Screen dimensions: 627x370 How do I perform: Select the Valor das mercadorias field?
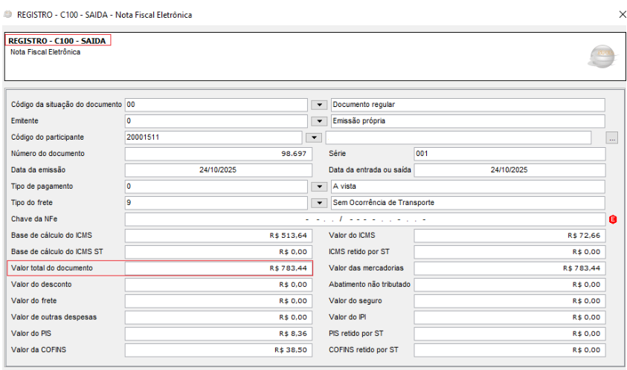[x=509, y=268]
